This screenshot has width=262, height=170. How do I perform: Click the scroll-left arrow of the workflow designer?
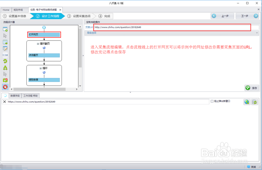[12, 89]
